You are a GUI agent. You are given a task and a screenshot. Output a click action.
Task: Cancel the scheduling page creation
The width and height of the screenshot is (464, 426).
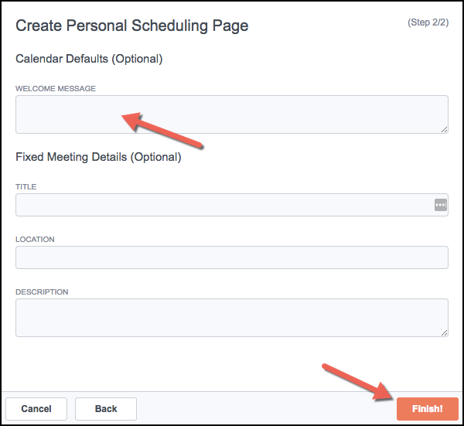click(x=36, y=409)
